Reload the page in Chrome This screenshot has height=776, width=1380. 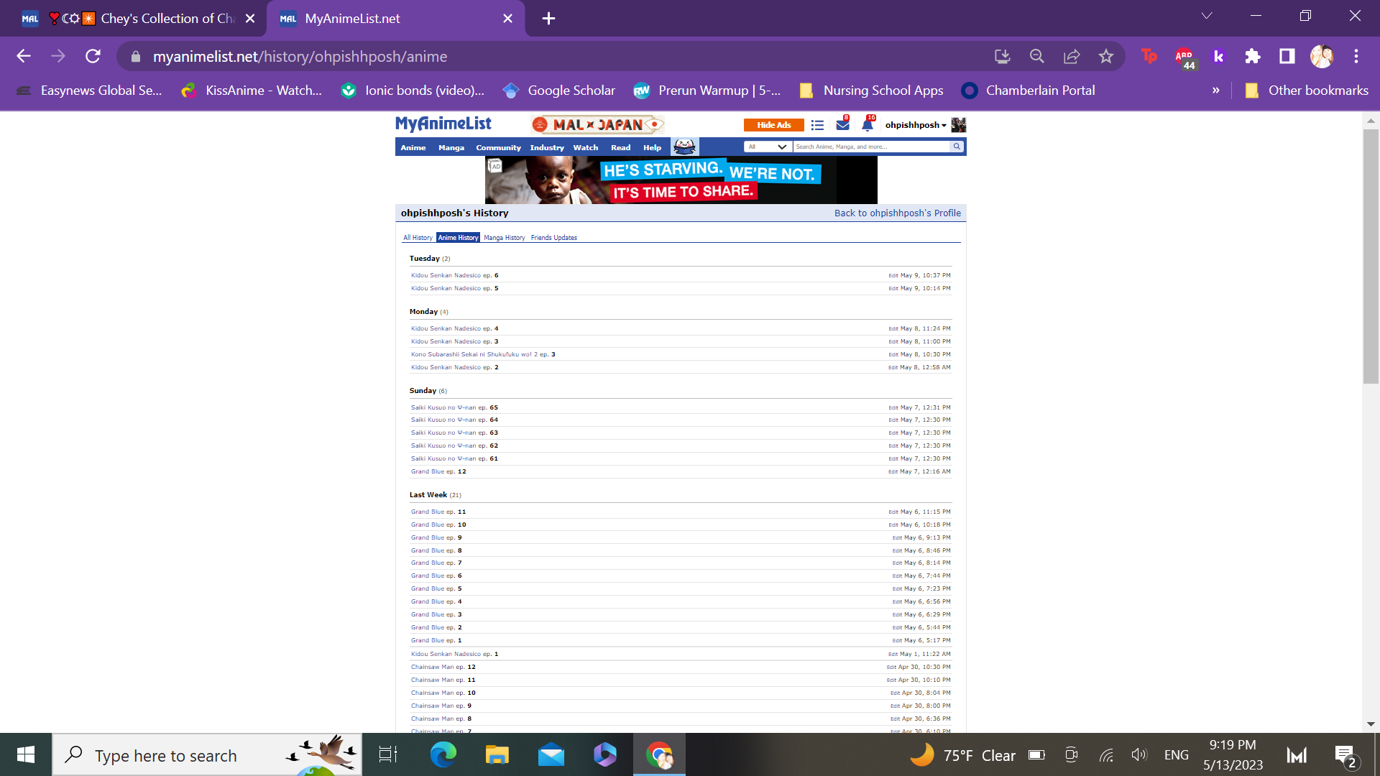click(x=93, y=56)
